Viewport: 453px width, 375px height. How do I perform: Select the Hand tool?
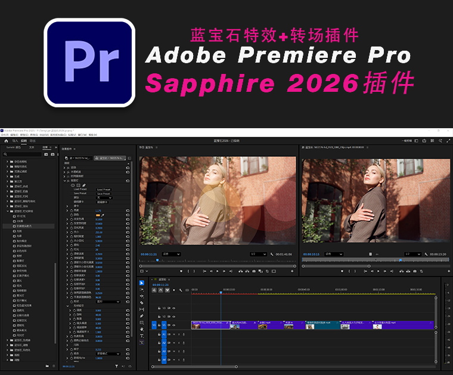[x=142, y=329]
